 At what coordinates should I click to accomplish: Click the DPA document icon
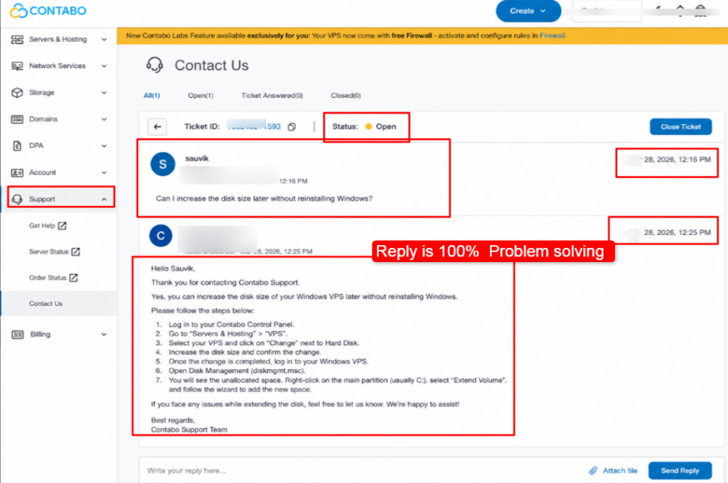coord(17,146)
